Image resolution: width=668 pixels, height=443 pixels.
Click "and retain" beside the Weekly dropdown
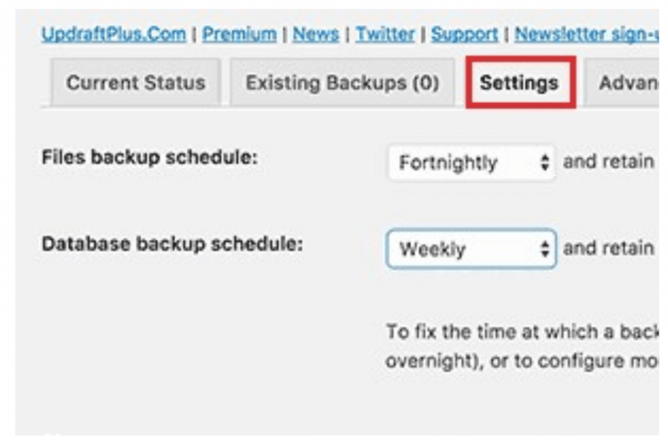pos(608,248)
